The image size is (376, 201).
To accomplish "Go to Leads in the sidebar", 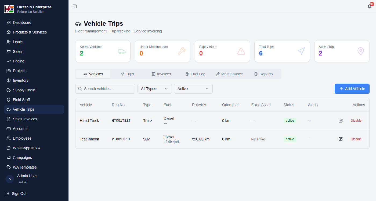I will coord(34,42).
